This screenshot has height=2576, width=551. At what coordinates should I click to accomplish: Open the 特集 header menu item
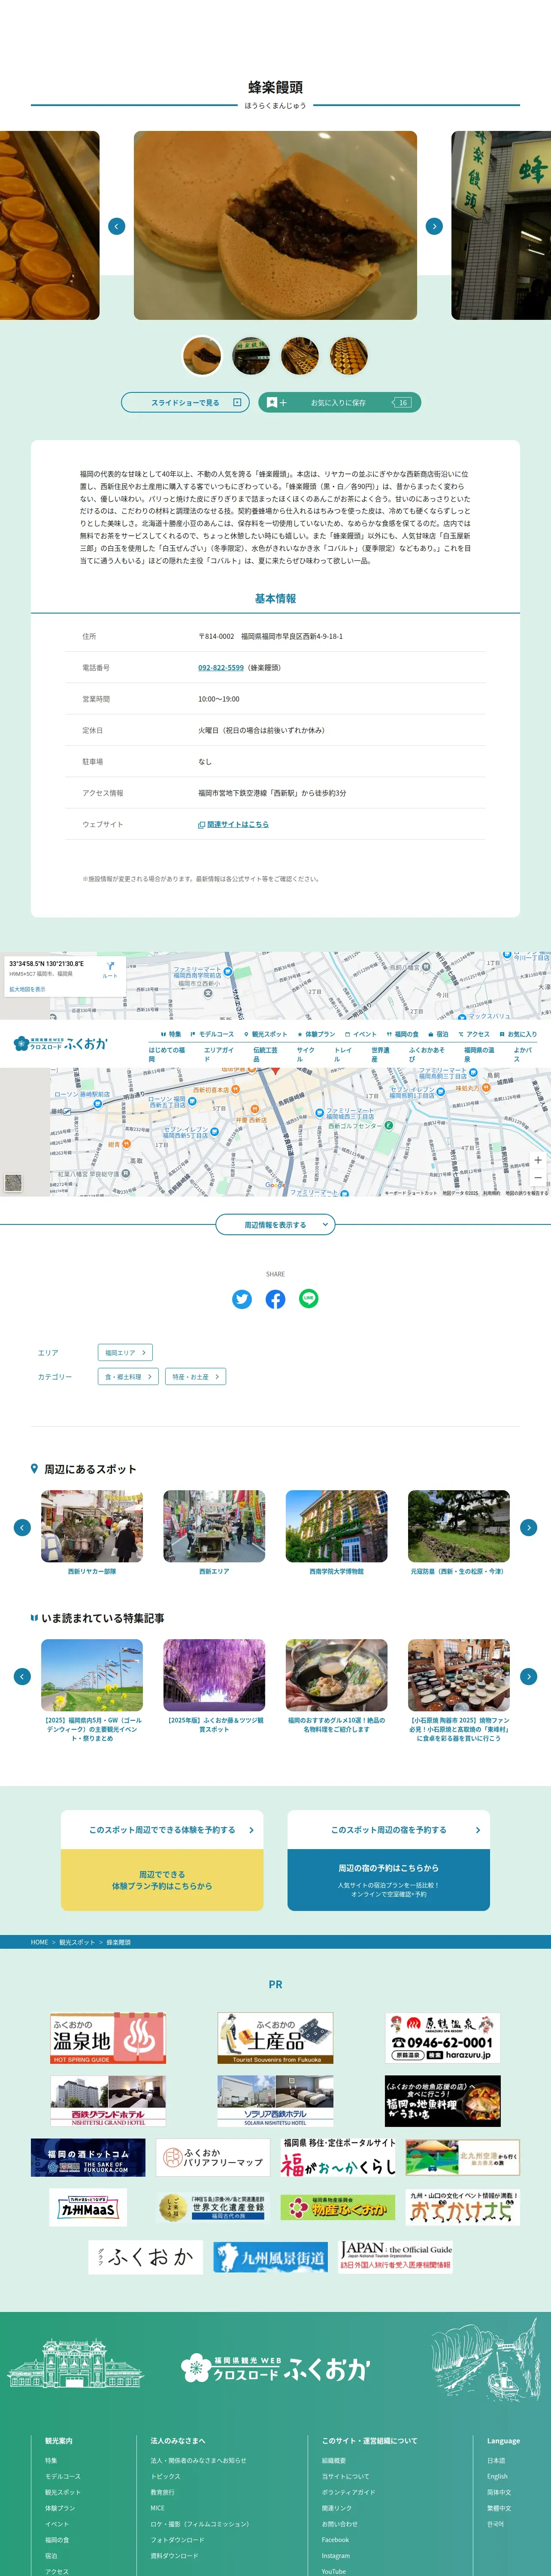coord(171,1034)
